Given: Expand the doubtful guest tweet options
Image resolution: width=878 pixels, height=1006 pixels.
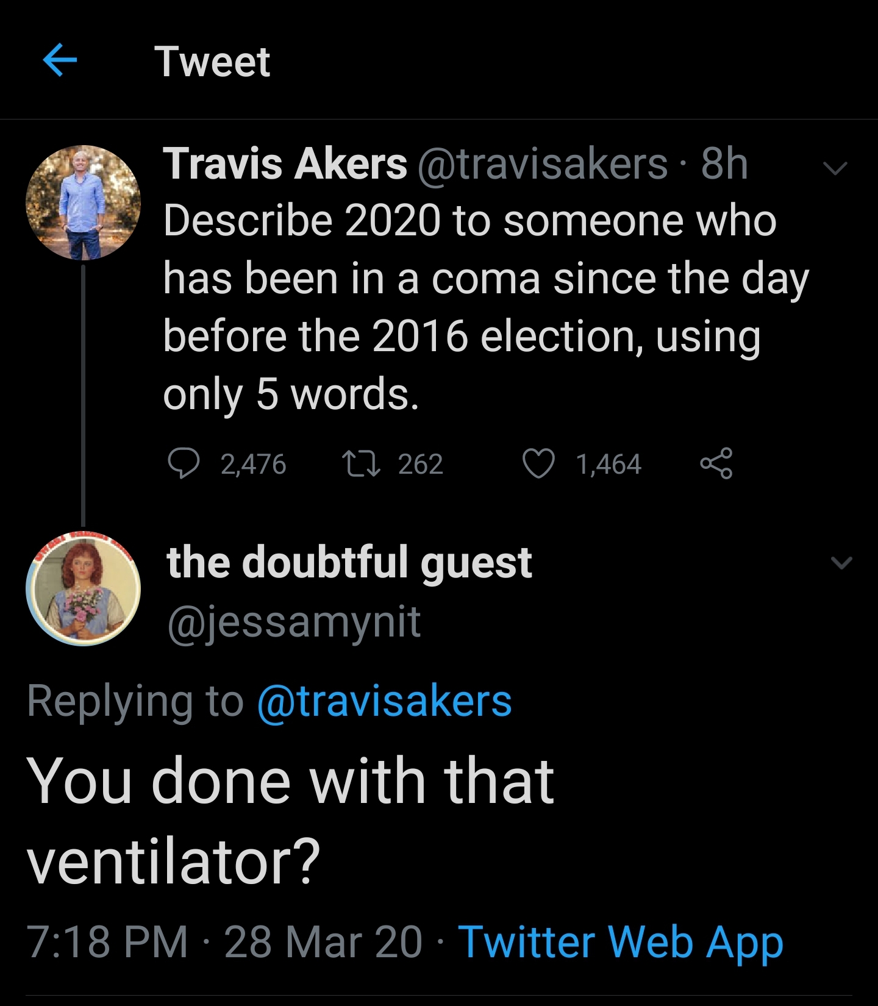Looking at the screenshot, I should tap(841, 562).
